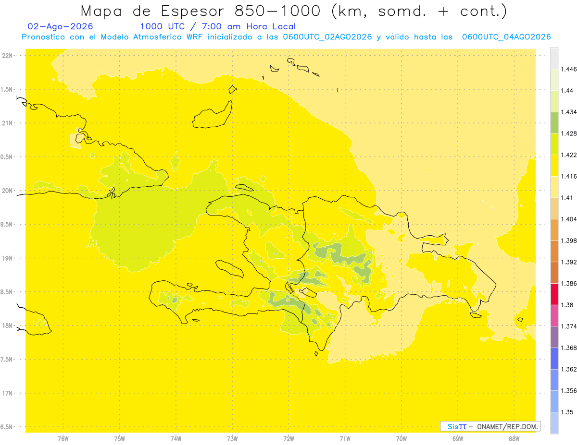Click the '0600UTC_04AGO2026' valid-until timestamp
This screenshot has height=445, width=577.
pos(506,37)
